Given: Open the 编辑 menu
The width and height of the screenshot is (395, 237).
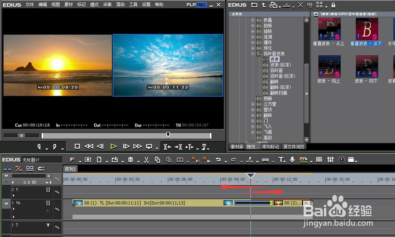Looking at the screenshot, I should (43, 4).
